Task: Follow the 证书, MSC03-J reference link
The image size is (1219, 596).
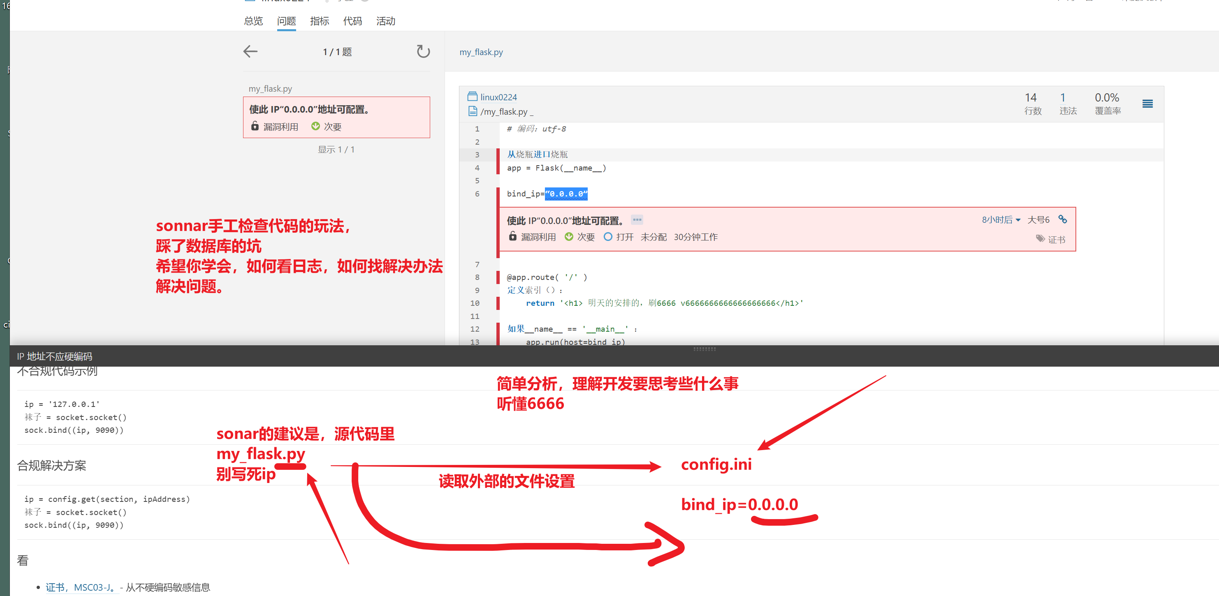Action: point(81,587)
